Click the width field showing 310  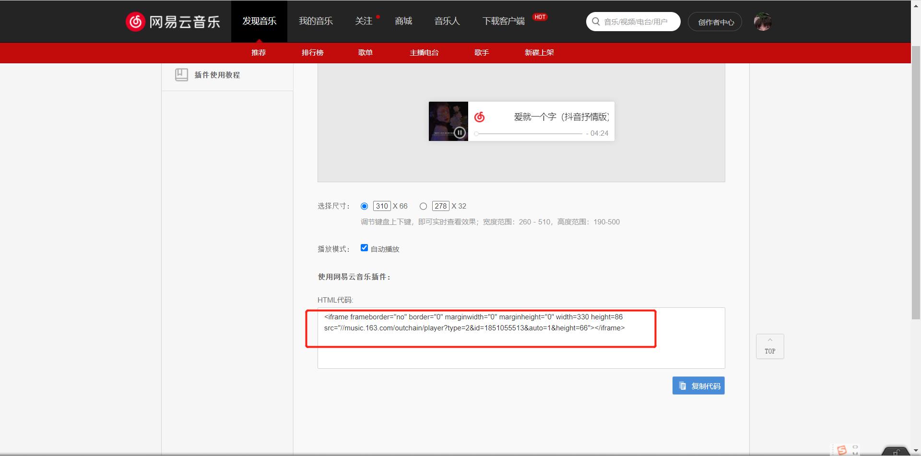[x=382, y=206]
